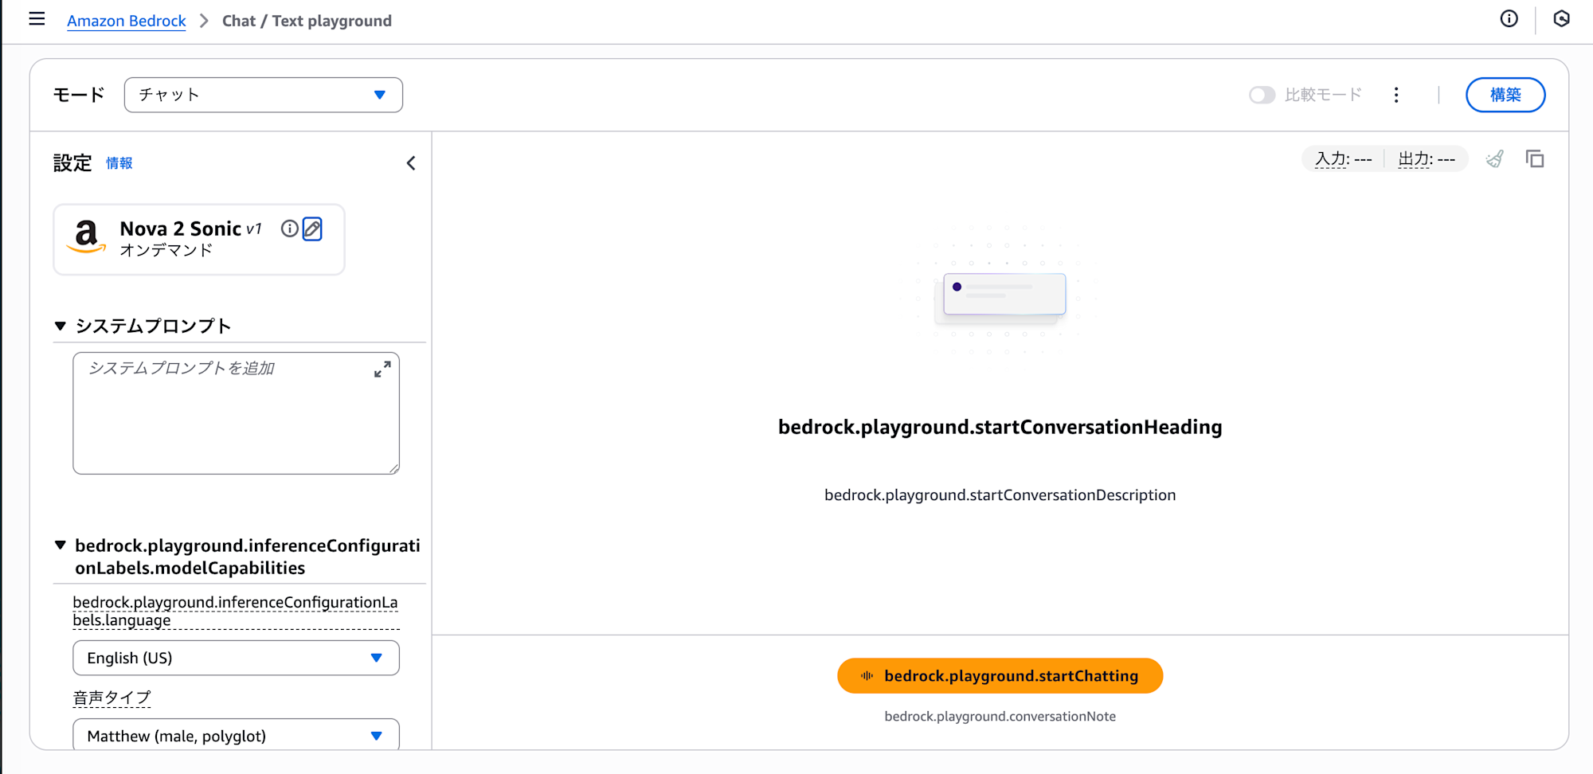Click the 出力 token counter

click(x=1427, y=159)
